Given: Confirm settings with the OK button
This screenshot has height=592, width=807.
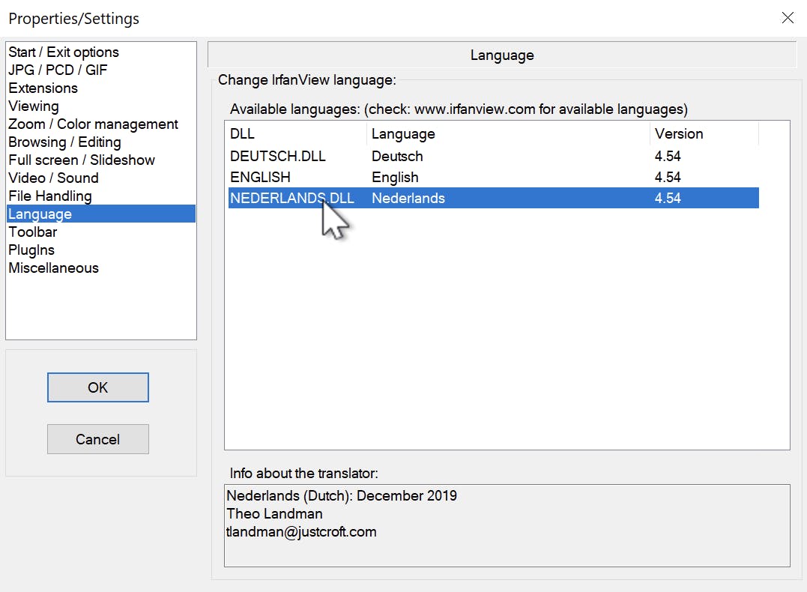Looking at the screenshot, I should 98,387.
